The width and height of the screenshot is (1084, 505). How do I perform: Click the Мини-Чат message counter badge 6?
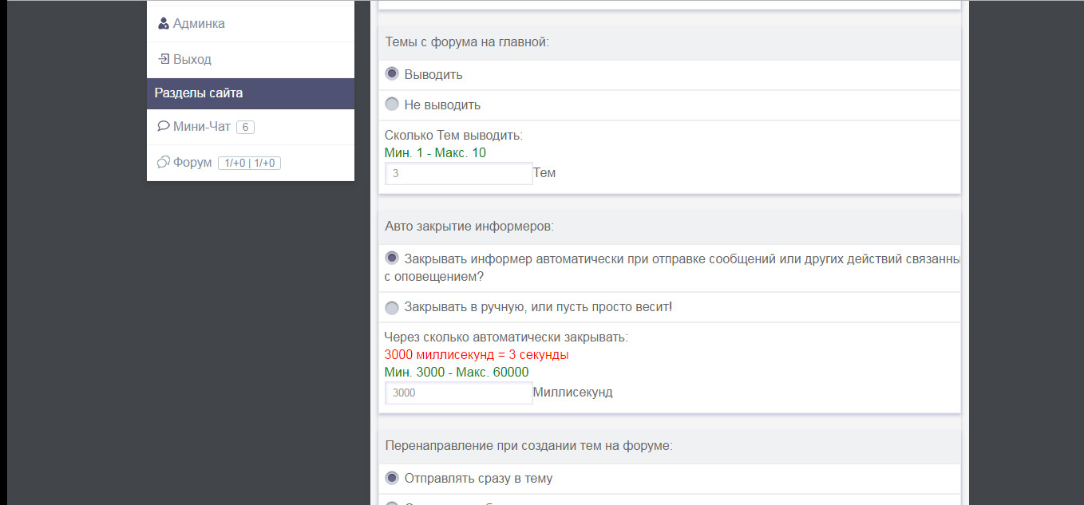245,127
